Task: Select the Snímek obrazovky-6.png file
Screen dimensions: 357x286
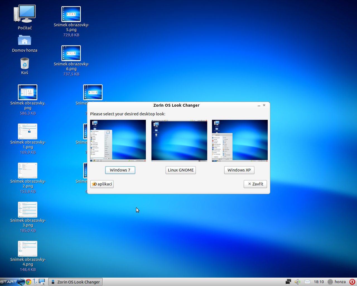Action: 71,53
